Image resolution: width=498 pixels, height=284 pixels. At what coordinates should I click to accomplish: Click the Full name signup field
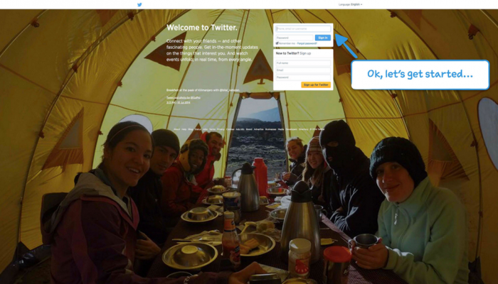tap(303, 63)
